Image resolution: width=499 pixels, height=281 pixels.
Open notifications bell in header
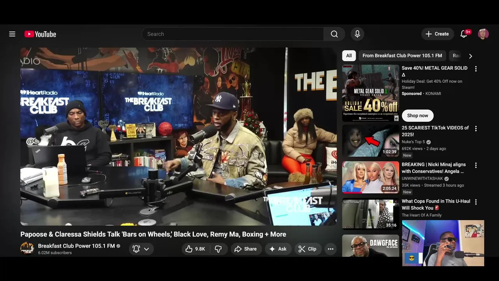(x=464, y=34)
